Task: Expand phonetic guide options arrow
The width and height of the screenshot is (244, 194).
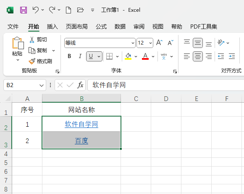Action: pos(171,56)
